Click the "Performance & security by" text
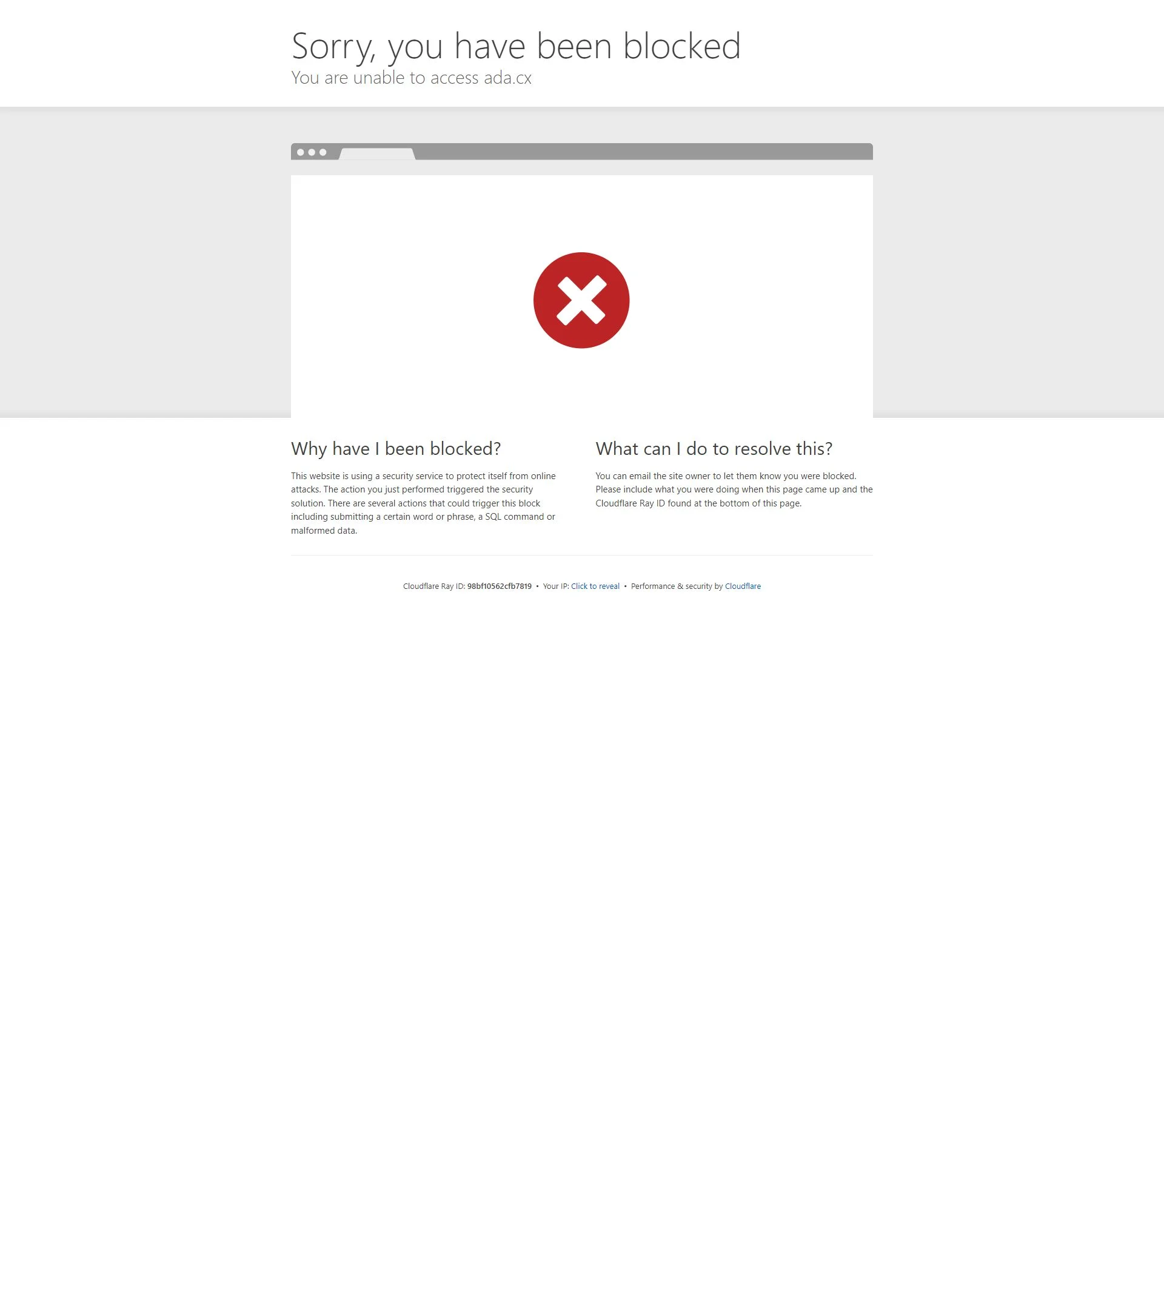The height and width of the screenshot is (1310, 1164). pos(677,586)
